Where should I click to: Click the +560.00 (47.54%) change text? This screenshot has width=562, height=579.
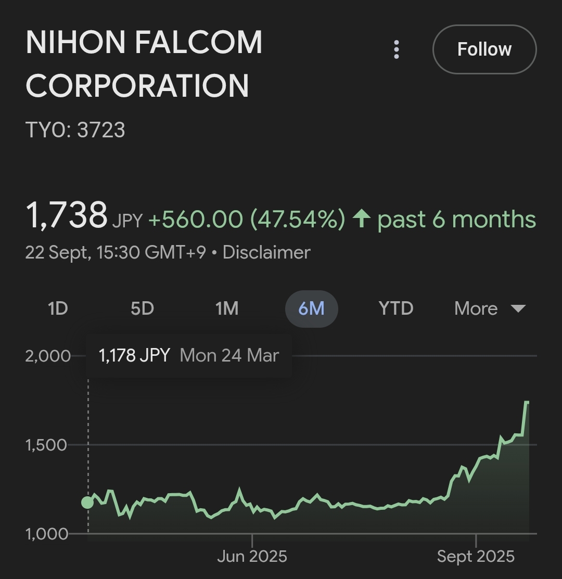coord(247,220)
